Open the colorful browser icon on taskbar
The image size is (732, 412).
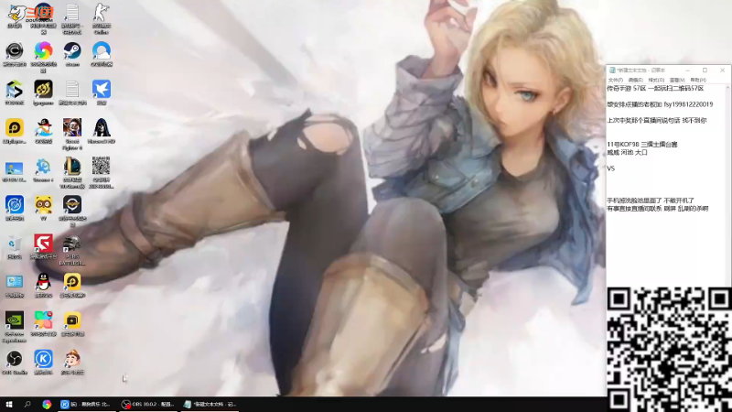[x=47, y=405]
